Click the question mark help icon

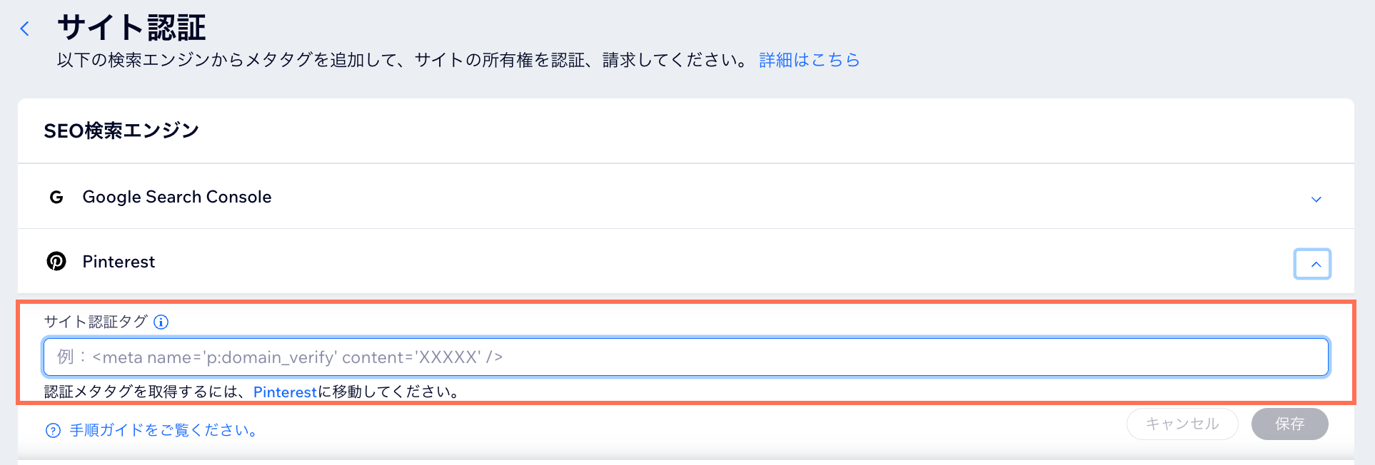pyautogui.click(x=53, y=431)
